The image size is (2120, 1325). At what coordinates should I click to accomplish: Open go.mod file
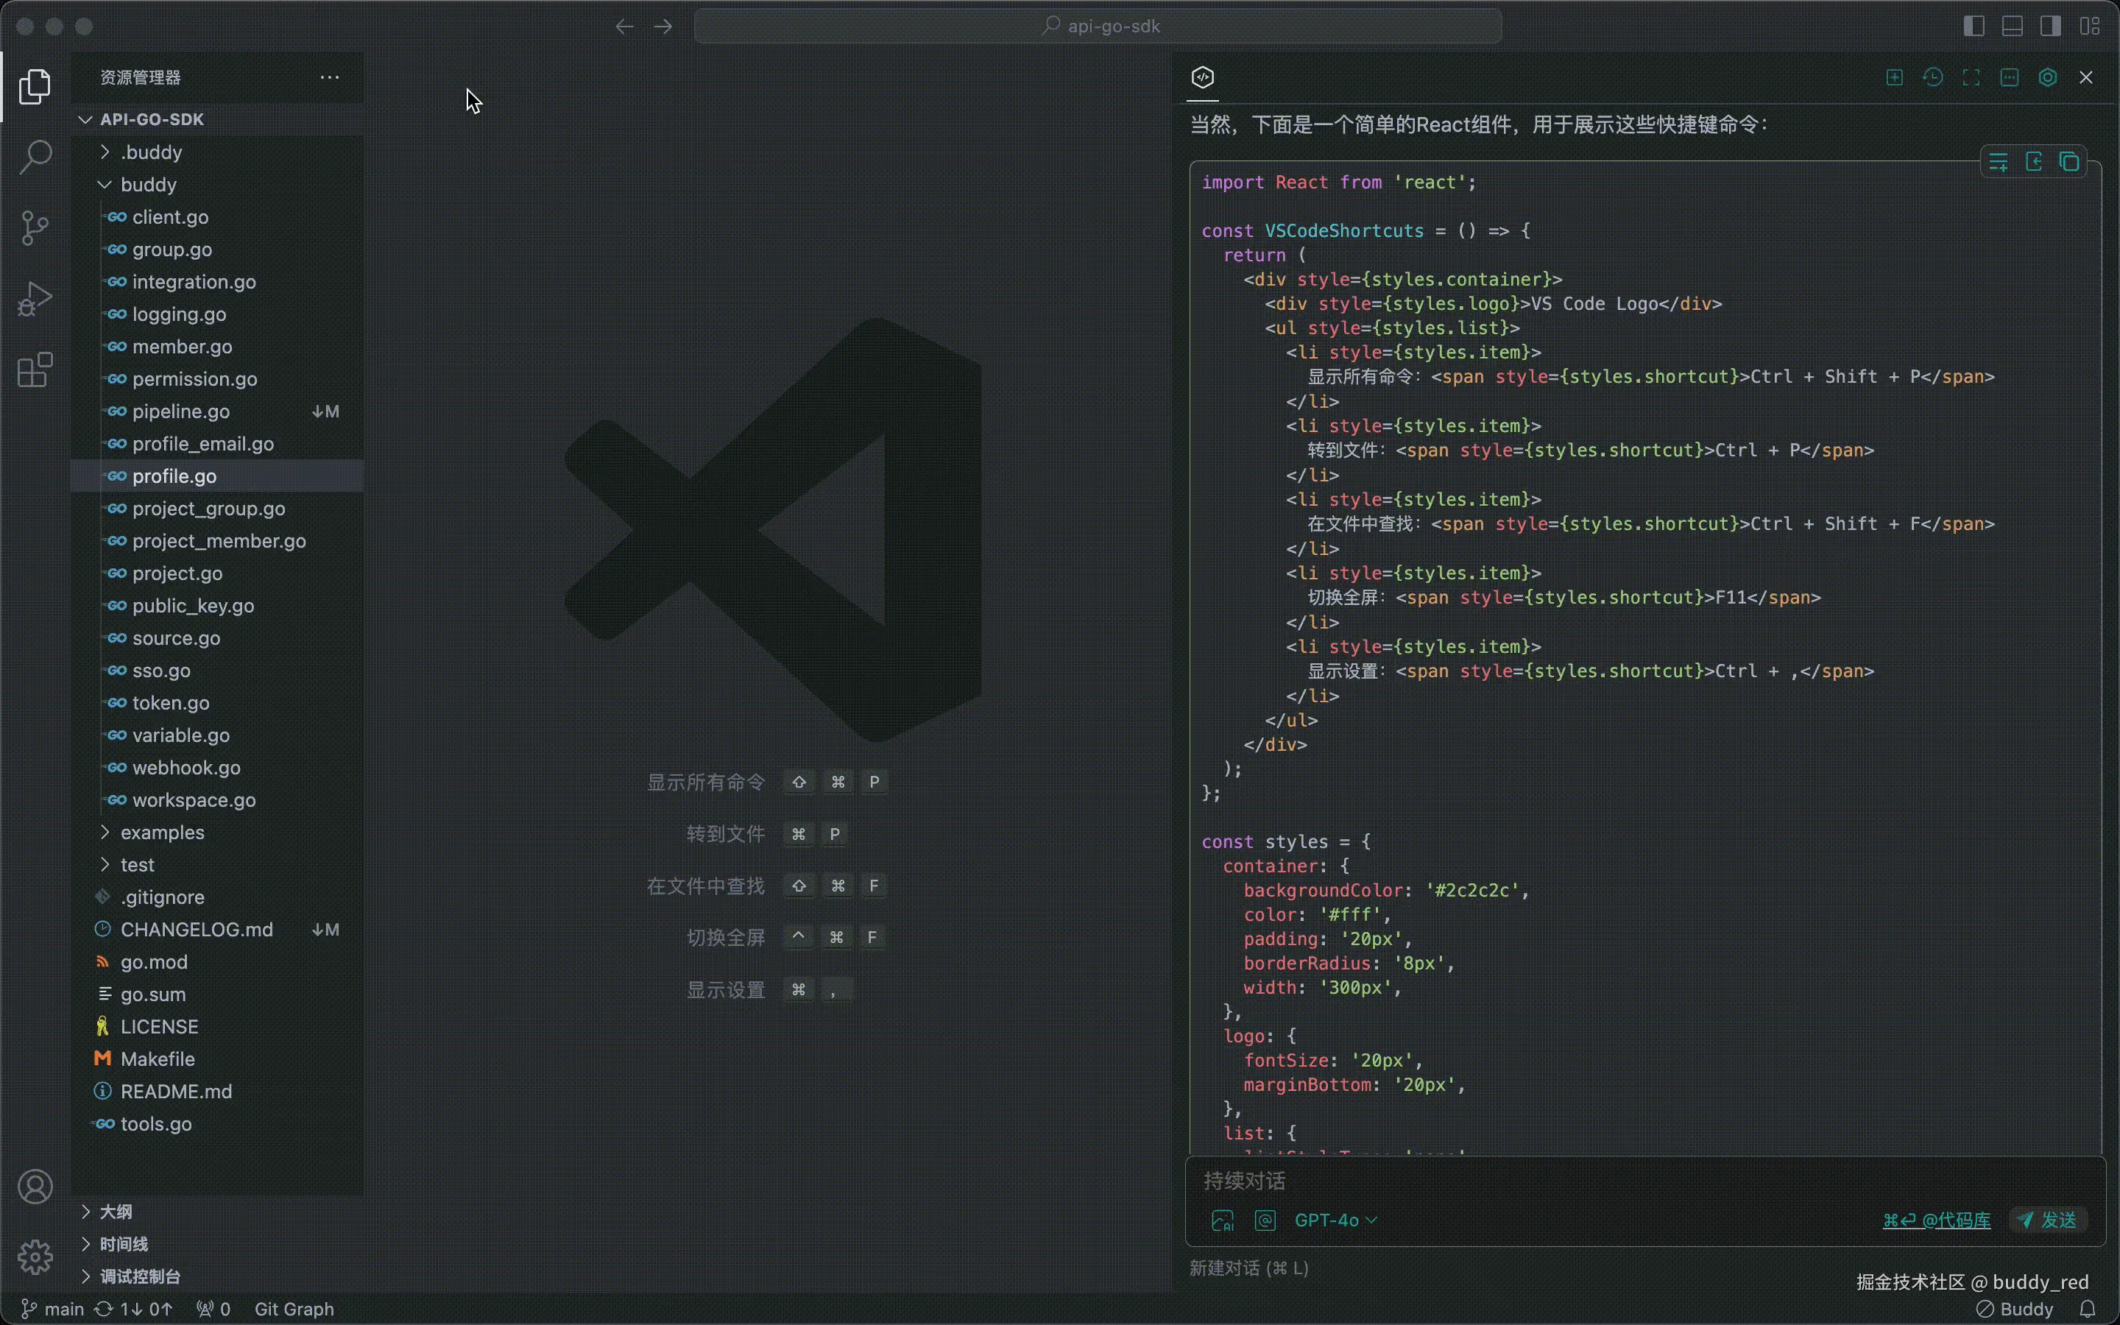[217, 962]
